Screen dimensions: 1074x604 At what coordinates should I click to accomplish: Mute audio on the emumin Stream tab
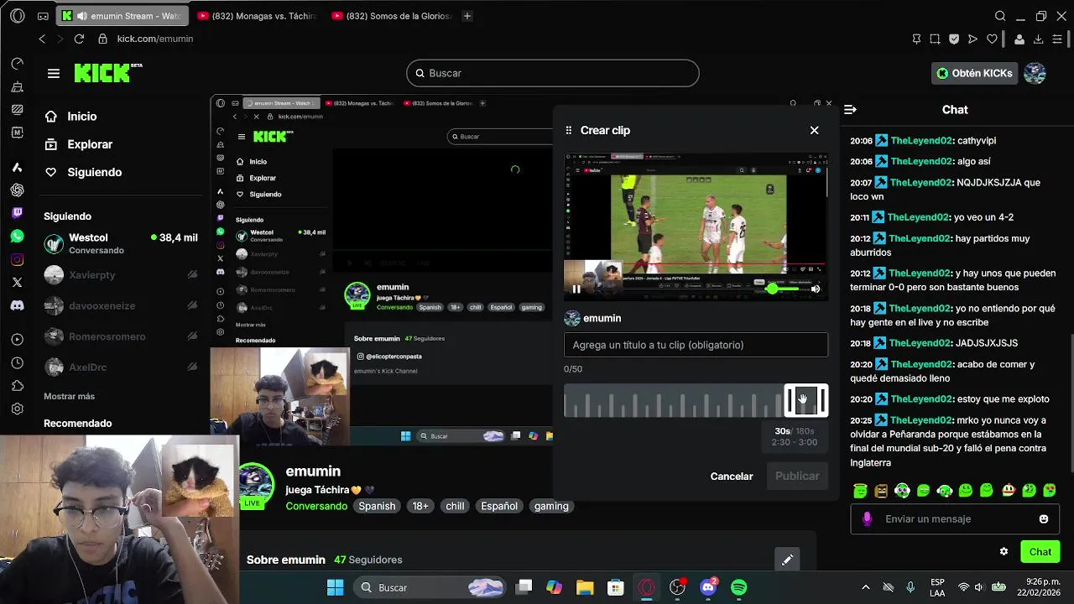click(81, 16)
